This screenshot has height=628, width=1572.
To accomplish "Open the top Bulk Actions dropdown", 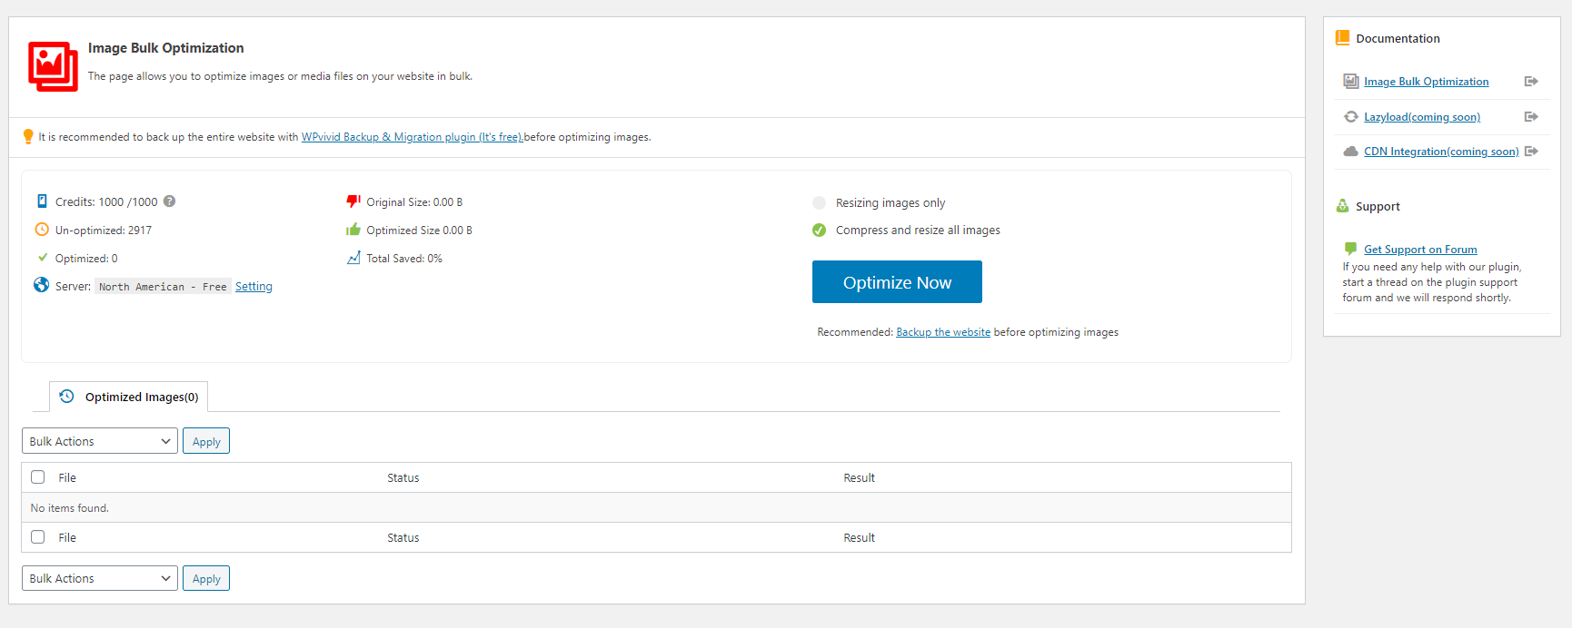I will pyautogui.click(x=100, y=441).
